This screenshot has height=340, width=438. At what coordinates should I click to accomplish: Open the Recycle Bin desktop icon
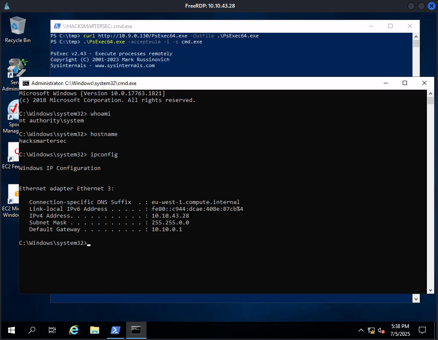[17, 30]
